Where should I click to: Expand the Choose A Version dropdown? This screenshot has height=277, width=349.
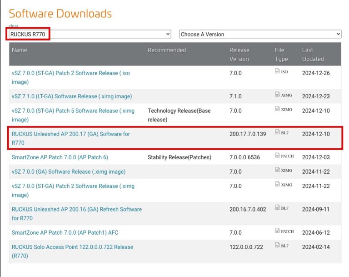[260, 34]
